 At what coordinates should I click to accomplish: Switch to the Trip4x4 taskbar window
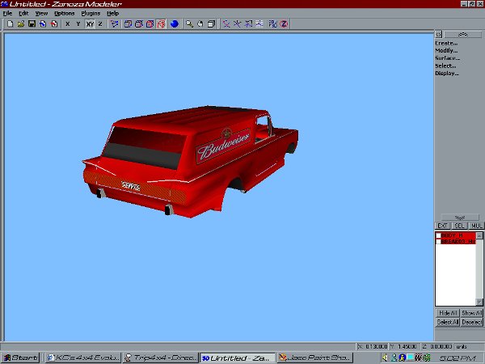160,358
